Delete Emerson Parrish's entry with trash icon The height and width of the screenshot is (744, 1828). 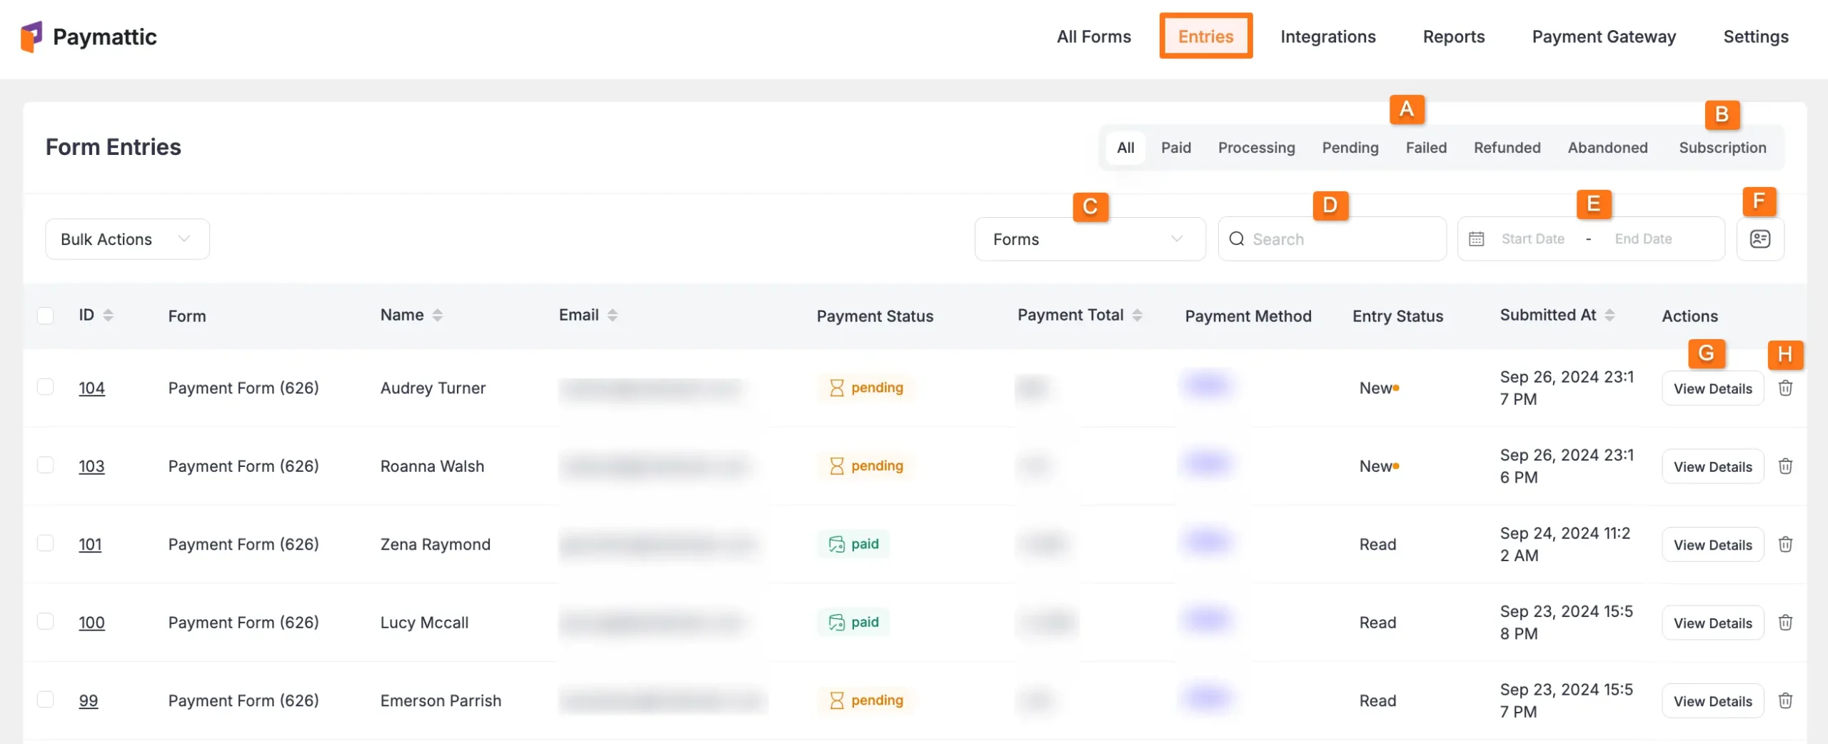(1785, 700)
